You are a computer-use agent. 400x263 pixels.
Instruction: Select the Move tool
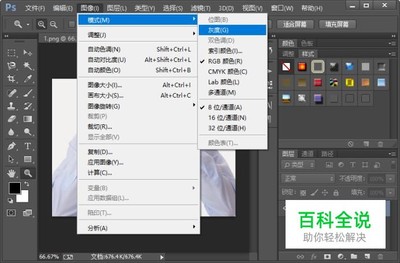point(28,53)
